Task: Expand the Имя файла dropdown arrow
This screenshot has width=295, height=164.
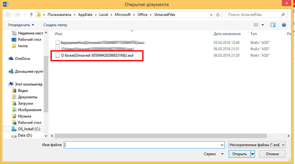Action: 222,145
